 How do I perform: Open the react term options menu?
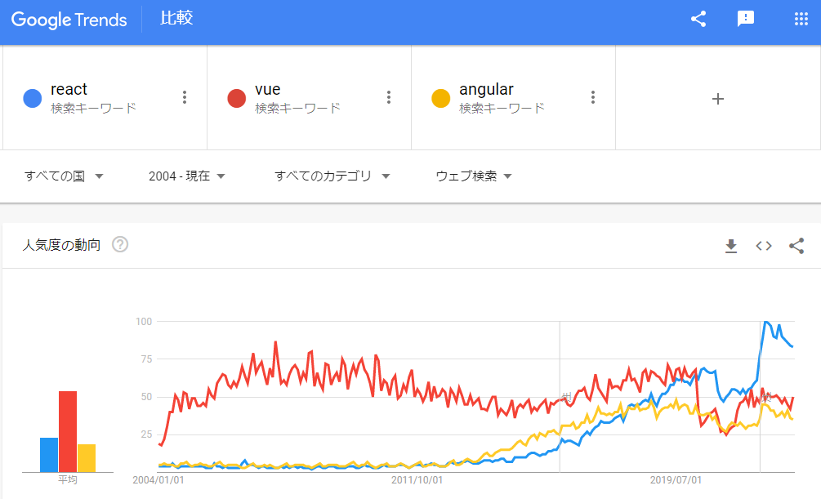click(185, 97)
